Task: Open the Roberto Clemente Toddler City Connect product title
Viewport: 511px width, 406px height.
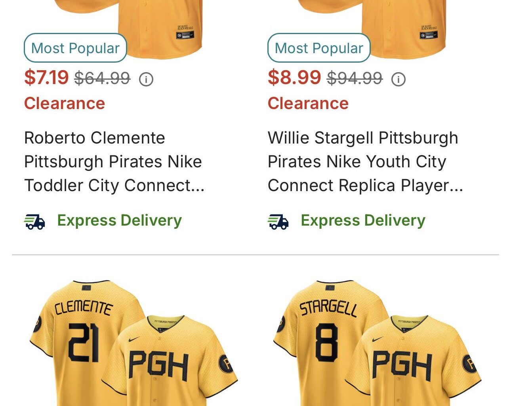Action: (x=114, y=161)
